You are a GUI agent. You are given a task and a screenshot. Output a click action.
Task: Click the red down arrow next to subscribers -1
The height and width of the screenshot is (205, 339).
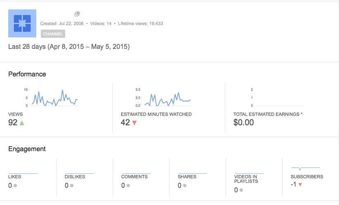point(300,185)
